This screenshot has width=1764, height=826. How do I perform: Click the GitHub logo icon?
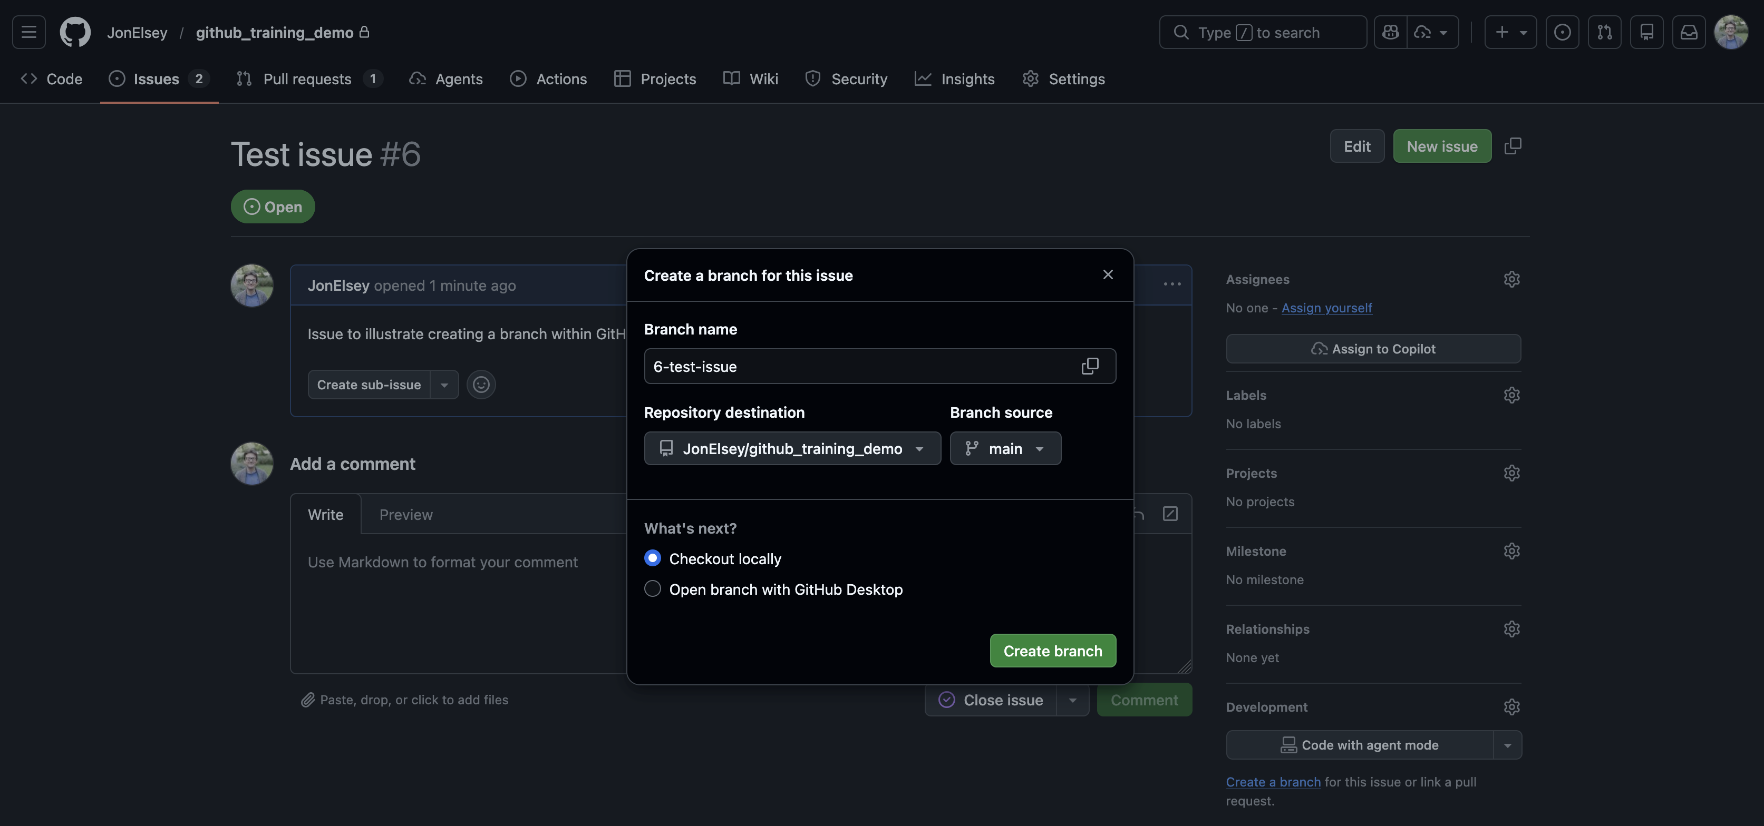click(x=75, y=32)
